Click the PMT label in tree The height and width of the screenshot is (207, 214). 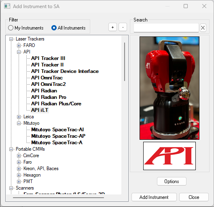click(28, 181)
